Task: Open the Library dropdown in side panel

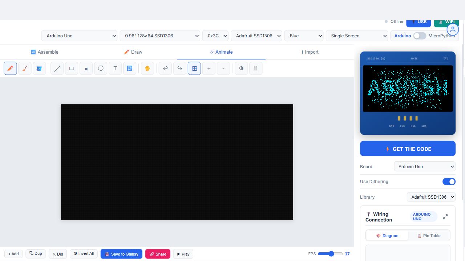Action: pyautogui.click(x=431, y=197)
